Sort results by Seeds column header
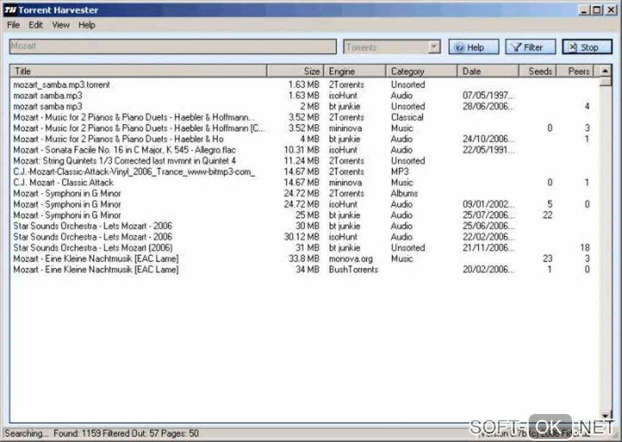The width and height of the screenshot is (622, 442). (537, 71)
